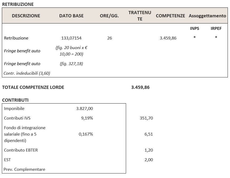Select the Contributi IVS 9,19% rate
Image resolution: width=230 pixels, height=178 pixels.
coord(87,118)
